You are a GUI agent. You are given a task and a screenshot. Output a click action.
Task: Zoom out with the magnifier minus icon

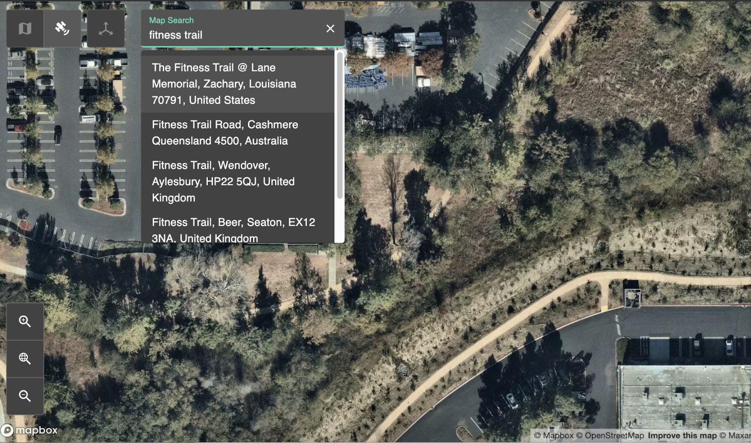click(x=25, y=396)
